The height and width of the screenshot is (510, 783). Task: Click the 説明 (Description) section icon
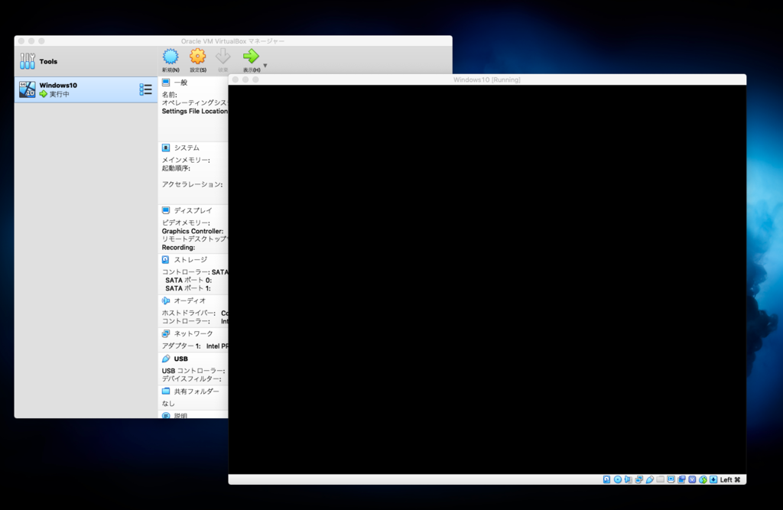pos(166,416)
